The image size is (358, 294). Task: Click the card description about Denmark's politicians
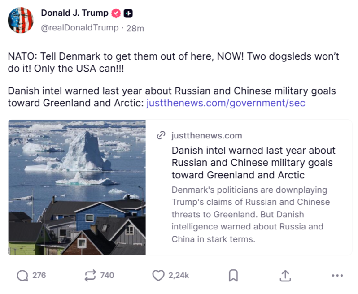[250, 214]
